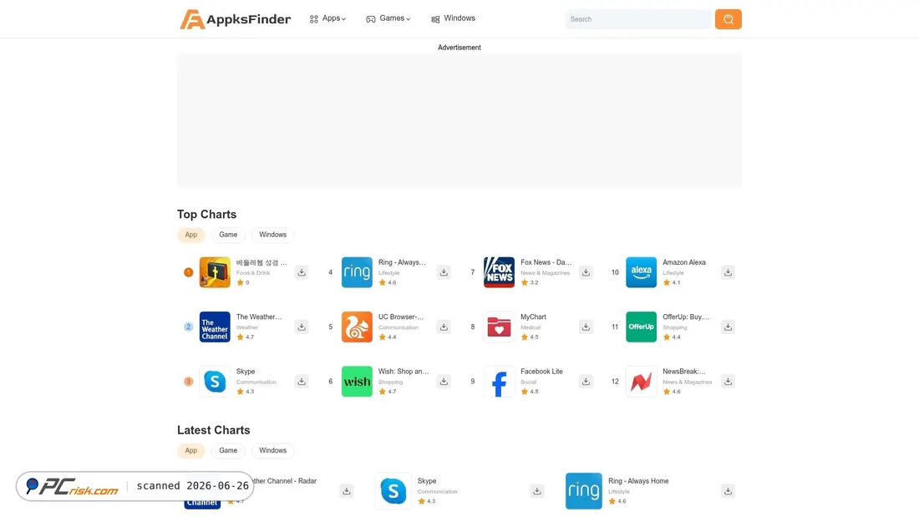Image resolution: width=919 pixels, height=517 pixels.
Task: Open the OfferUp app icon
Action: (x=641, y=327)
